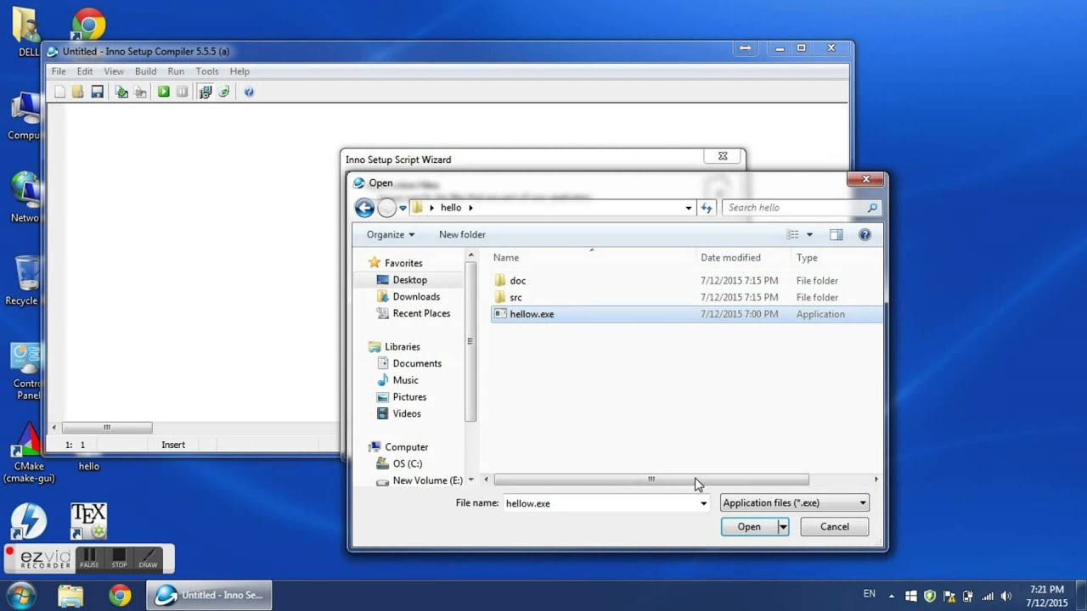Click Stop Compile icon in Inno Setup toolbar
The width and height of the screenshot is (1087, 611).
140,92
